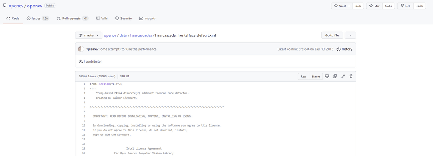Screen dimensions: 433x156
Task: Click the Insights graph icon
Action: (141, 19)
